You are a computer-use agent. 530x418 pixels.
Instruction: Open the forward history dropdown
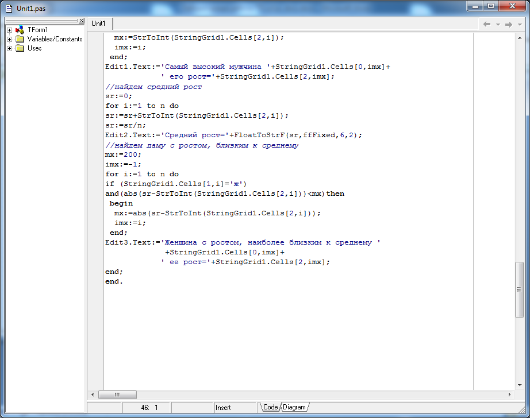tap(520, 25)
